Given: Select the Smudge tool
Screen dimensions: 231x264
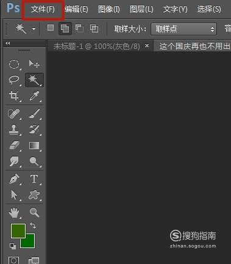Looking at the screenshot, I should (14, 161).
